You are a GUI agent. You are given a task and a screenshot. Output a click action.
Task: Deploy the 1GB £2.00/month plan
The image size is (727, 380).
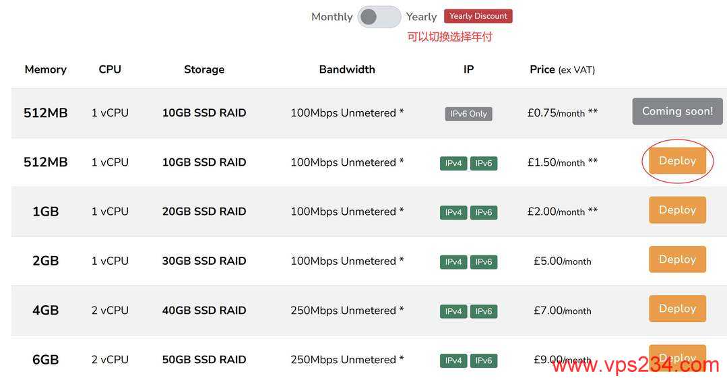(677, 210)
